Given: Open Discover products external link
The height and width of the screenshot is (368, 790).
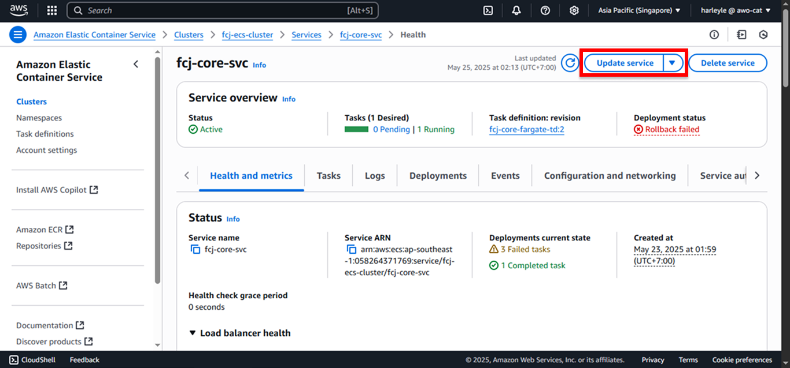Looking at the screenshot, I should tap(54, 341).
